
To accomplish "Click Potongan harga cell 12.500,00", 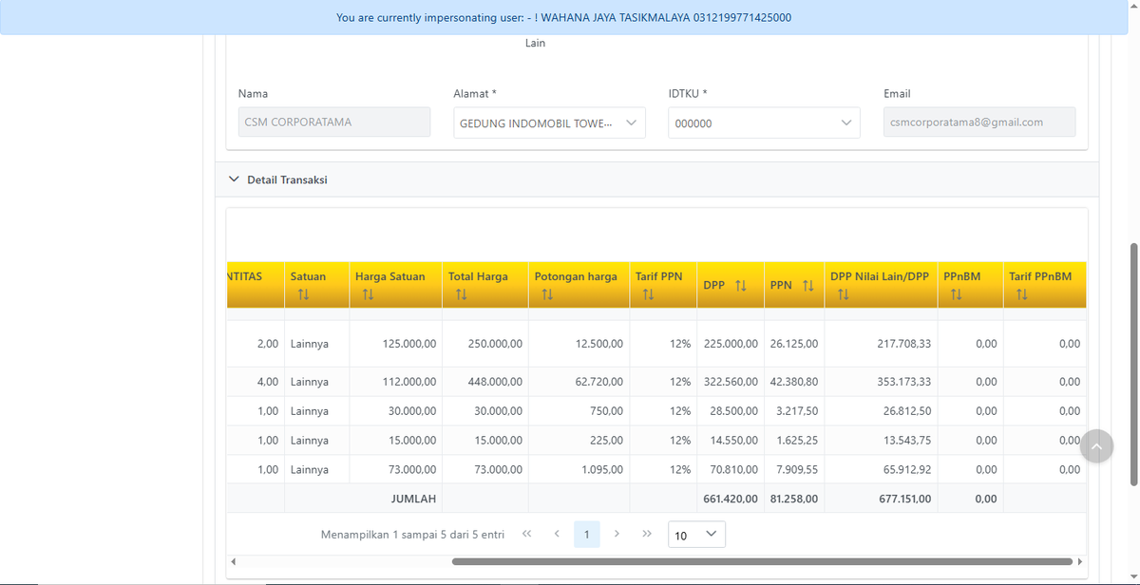I will click(x=599, y=343).
